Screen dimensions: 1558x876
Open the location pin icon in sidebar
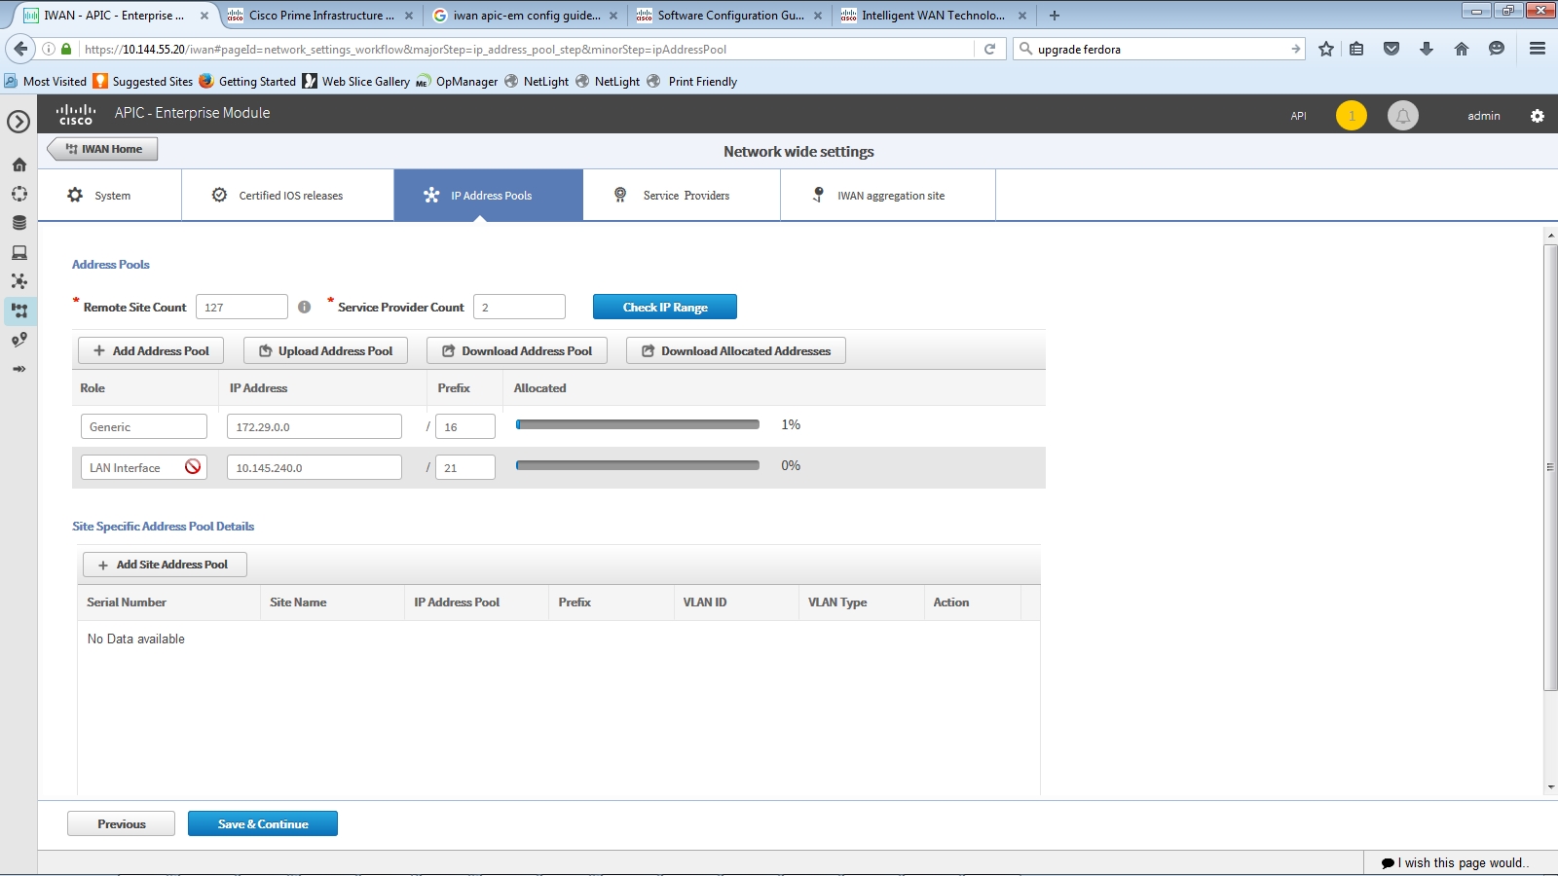coord(19,340)
